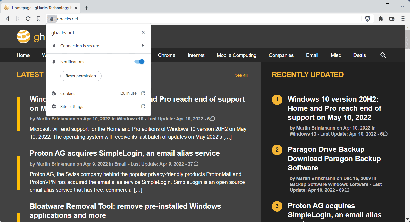This screenshot has height=222, width=410.
Task: Switch to the Homepage gHacks browser tab
Action: pos(39,8)
